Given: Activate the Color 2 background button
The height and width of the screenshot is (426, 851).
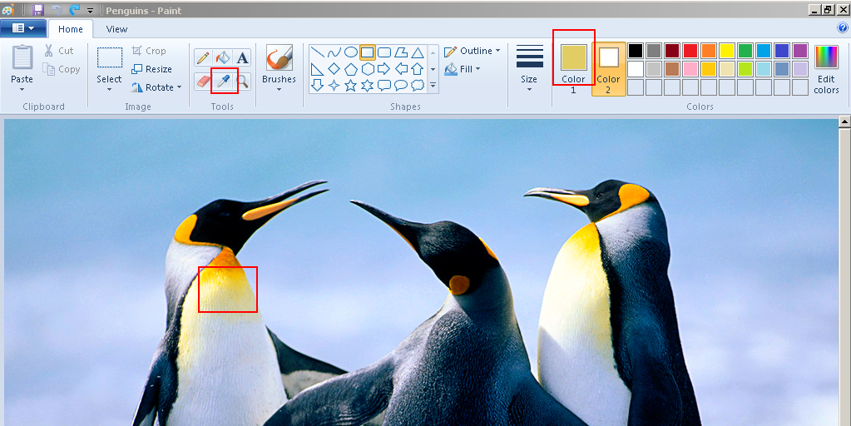Looking at the screenshot, I should pyautogui.click(x=608, y=69).
